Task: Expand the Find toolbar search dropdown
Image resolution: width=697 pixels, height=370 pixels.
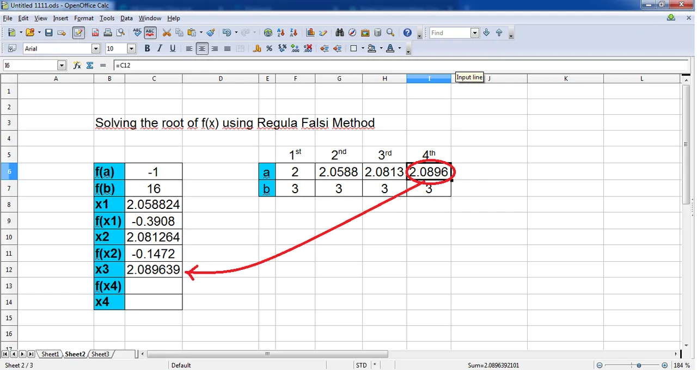Action: tap(474, 33)
